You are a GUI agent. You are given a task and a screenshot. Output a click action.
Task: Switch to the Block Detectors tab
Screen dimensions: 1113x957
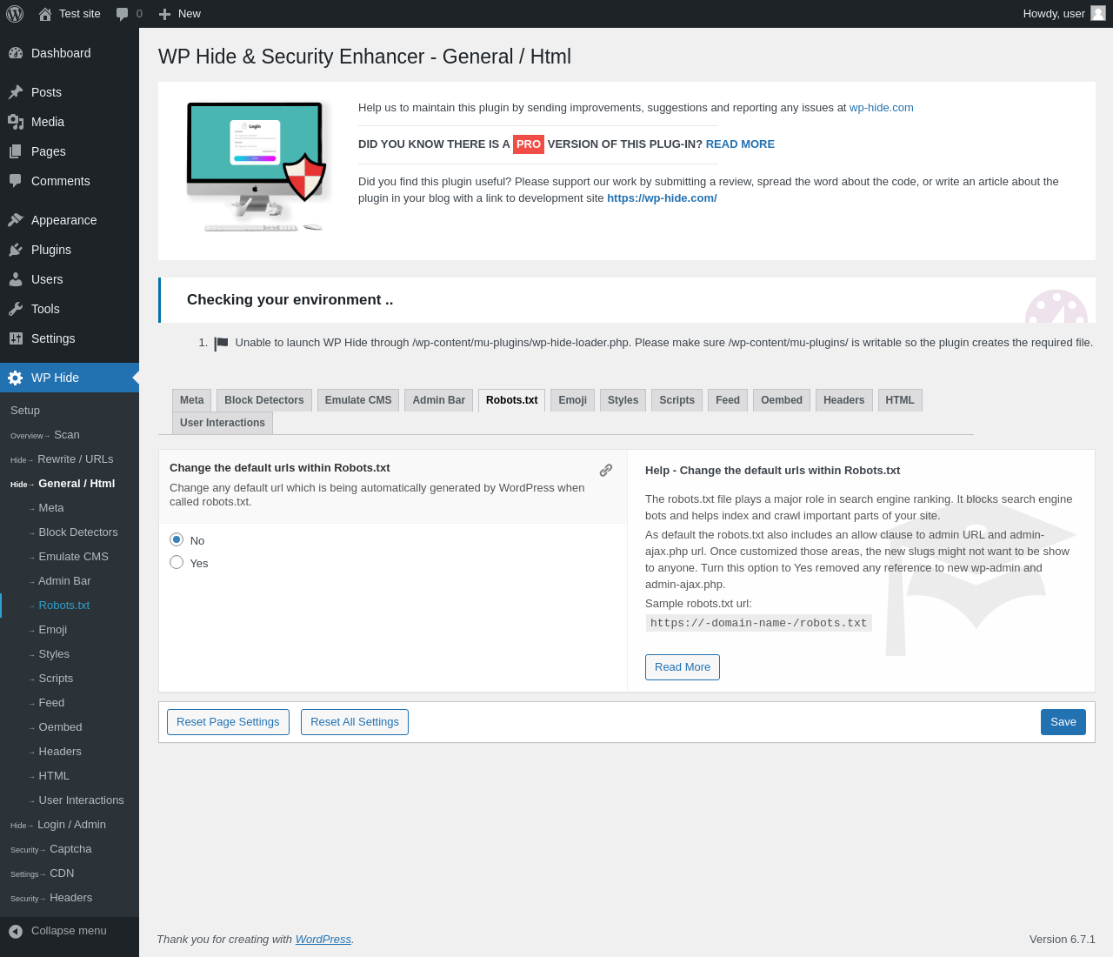click(264, 400)
